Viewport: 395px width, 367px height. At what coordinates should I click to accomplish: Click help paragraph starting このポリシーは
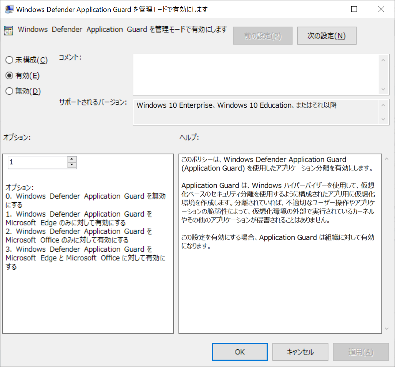point(278,164)
